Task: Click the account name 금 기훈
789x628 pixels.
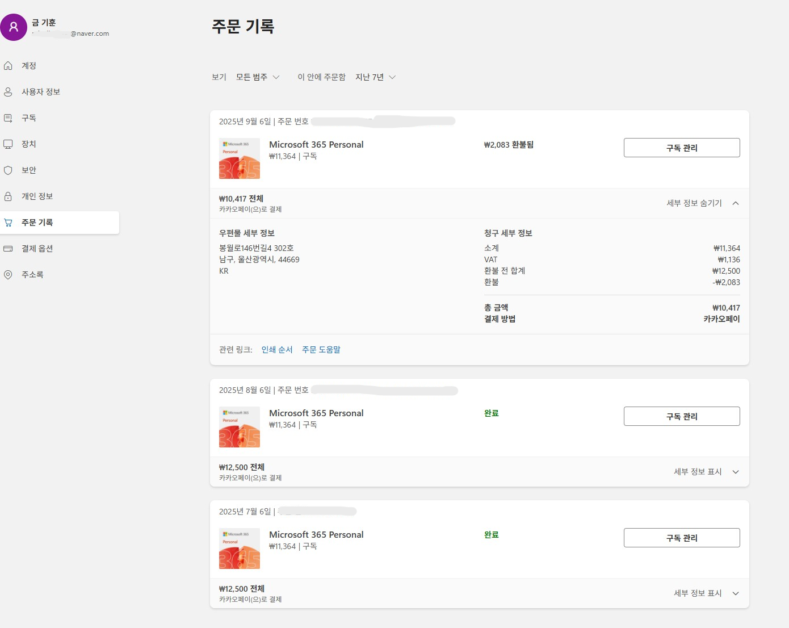Action: pos(44,23)
